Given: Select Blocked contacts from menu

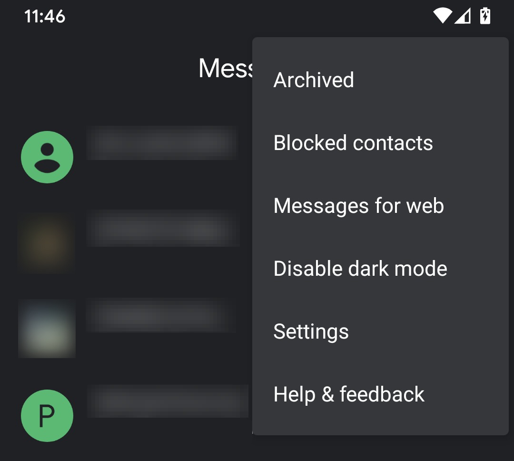Looking at the screenshot, I should coord(380,143).
